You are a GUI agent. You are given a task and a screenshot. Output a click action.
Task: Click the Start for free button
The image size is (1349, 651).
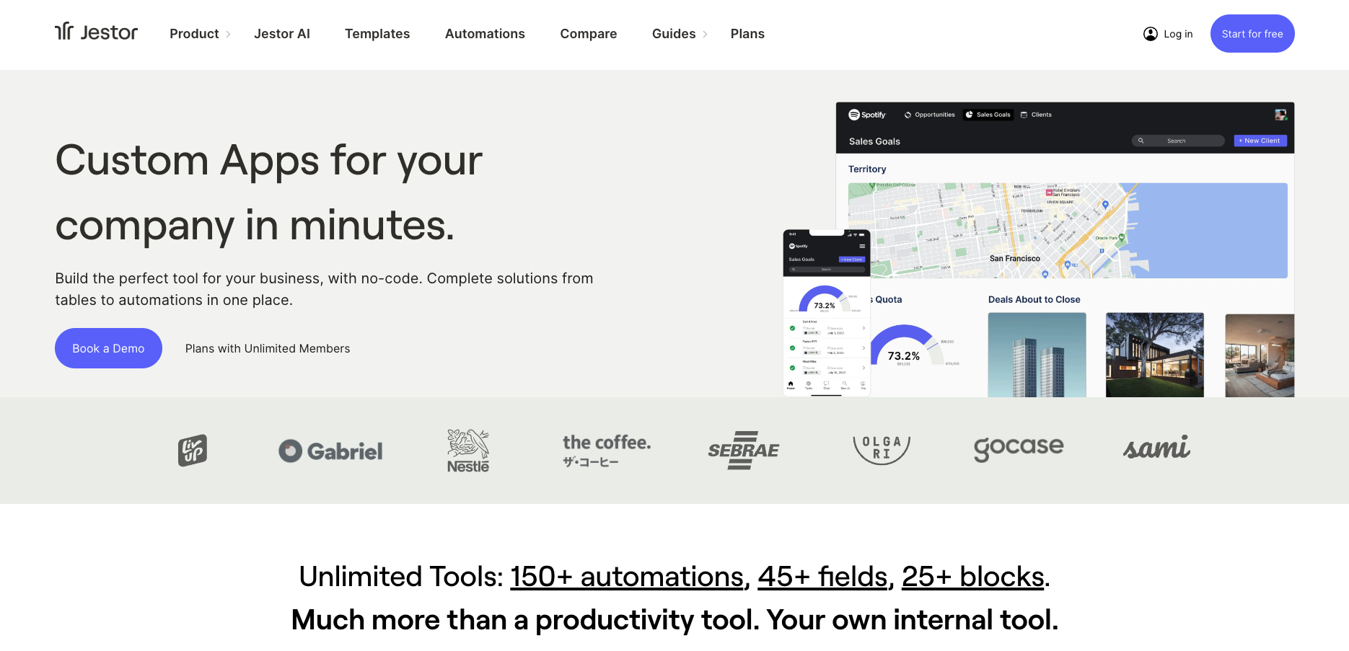point(1252,33)
